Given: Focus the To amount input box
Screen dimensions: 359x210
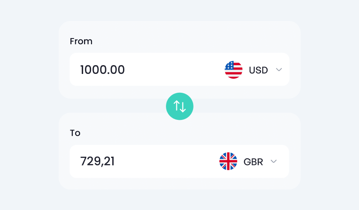Looking at the screenshot, I should (x=179, y=161).
